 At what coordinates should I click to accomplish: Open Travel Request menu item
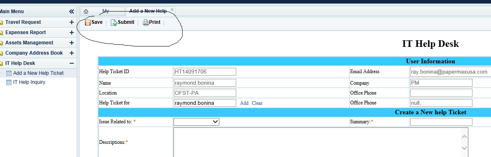23,22
